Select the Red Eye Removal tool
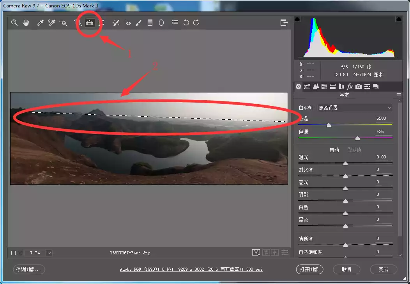410x284 pixels. (127, 23)
